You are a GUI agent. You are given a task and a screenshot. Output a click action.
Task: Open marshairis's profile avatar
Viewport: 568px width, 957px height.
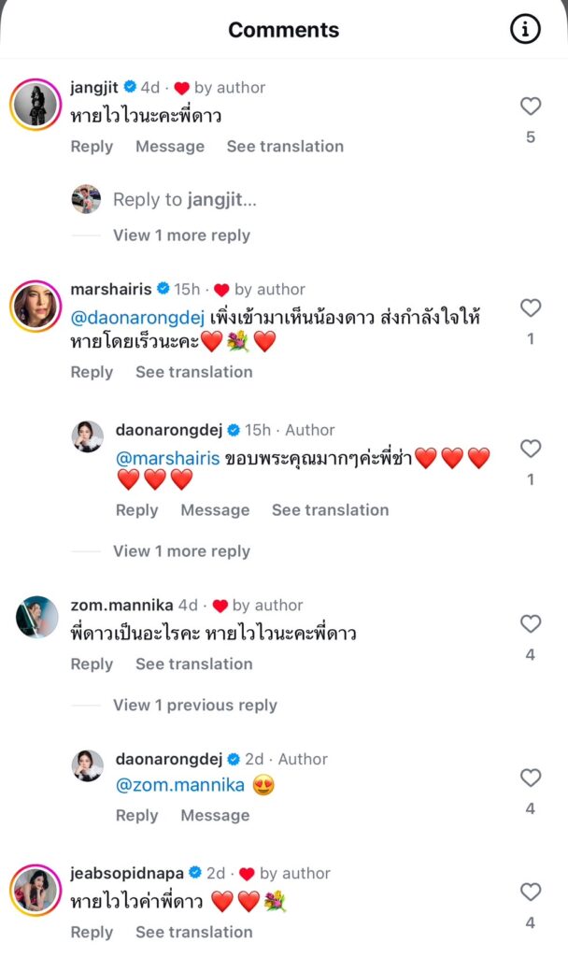(x=35, y=306)
